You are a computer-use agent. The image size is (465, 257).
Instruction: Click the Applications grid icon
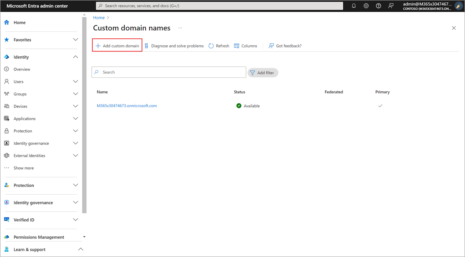click(7, 118)
